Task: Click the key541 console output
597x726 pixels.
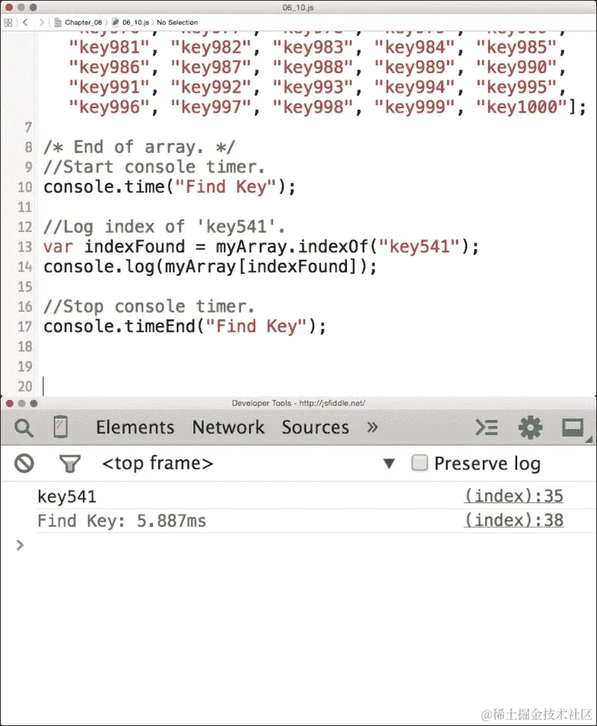Action: [x=66, y=497]
